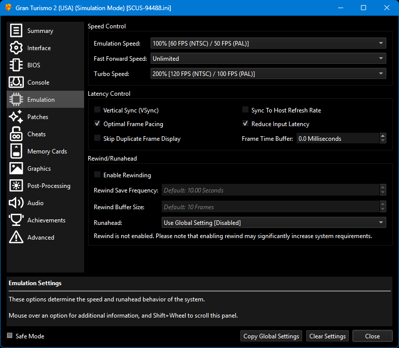This screenshot has height=348, width=399.
Task: Open the Console controller icon
Action: pyautogui.click(x=16, y=83)
